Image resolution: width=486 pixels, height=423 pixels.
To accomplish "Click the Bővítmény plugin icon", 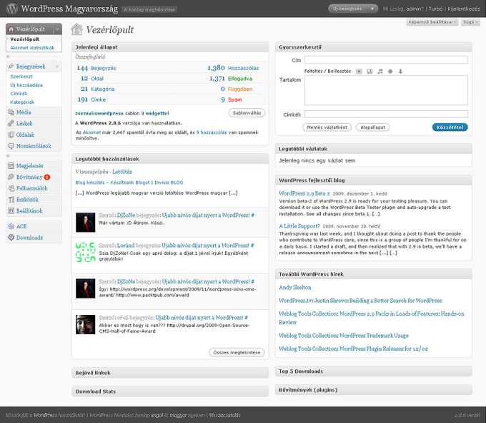I will [11, 177].
